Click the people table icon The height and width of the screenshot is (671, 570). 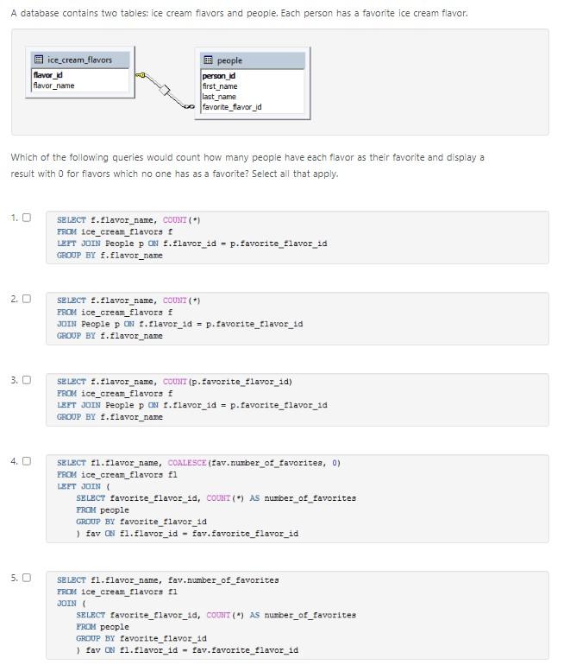[208, 60]
